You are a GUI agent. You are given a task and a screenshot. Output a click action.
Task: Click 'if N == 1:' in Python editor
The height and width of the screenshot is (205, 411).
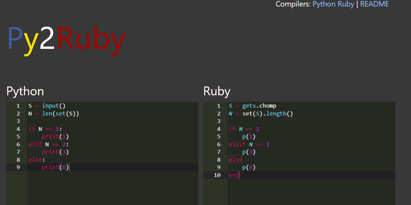[45, 129]
